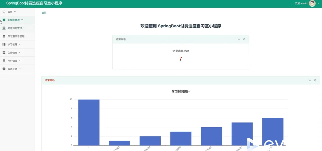Image resolution: width=322 pixels, height=151 pixels.
Task: Click the chart bar with value 4
Action: click(x=211, y=136)
